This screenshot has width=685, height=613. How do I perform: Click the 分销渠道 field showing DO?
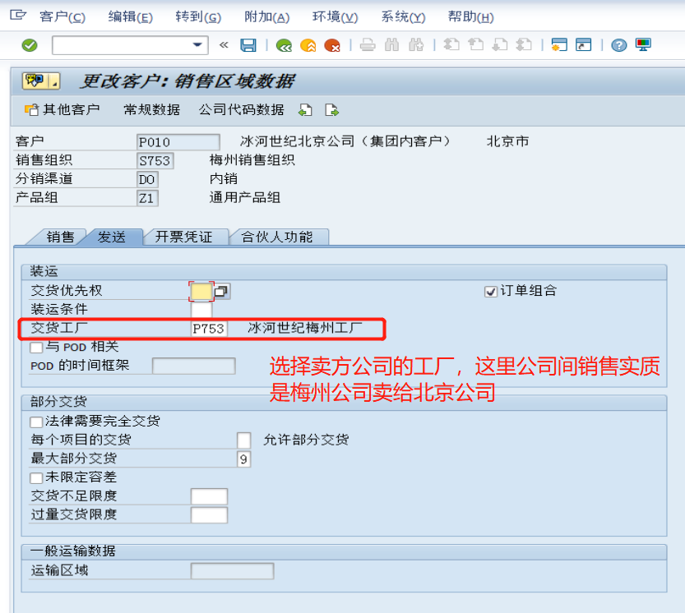(x=147, y=179)
